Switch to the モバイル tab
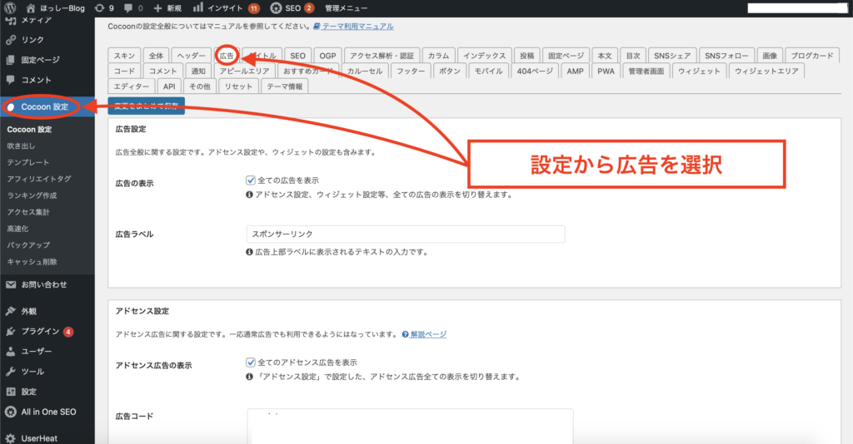Screen dimensions: 853x444 488,72
